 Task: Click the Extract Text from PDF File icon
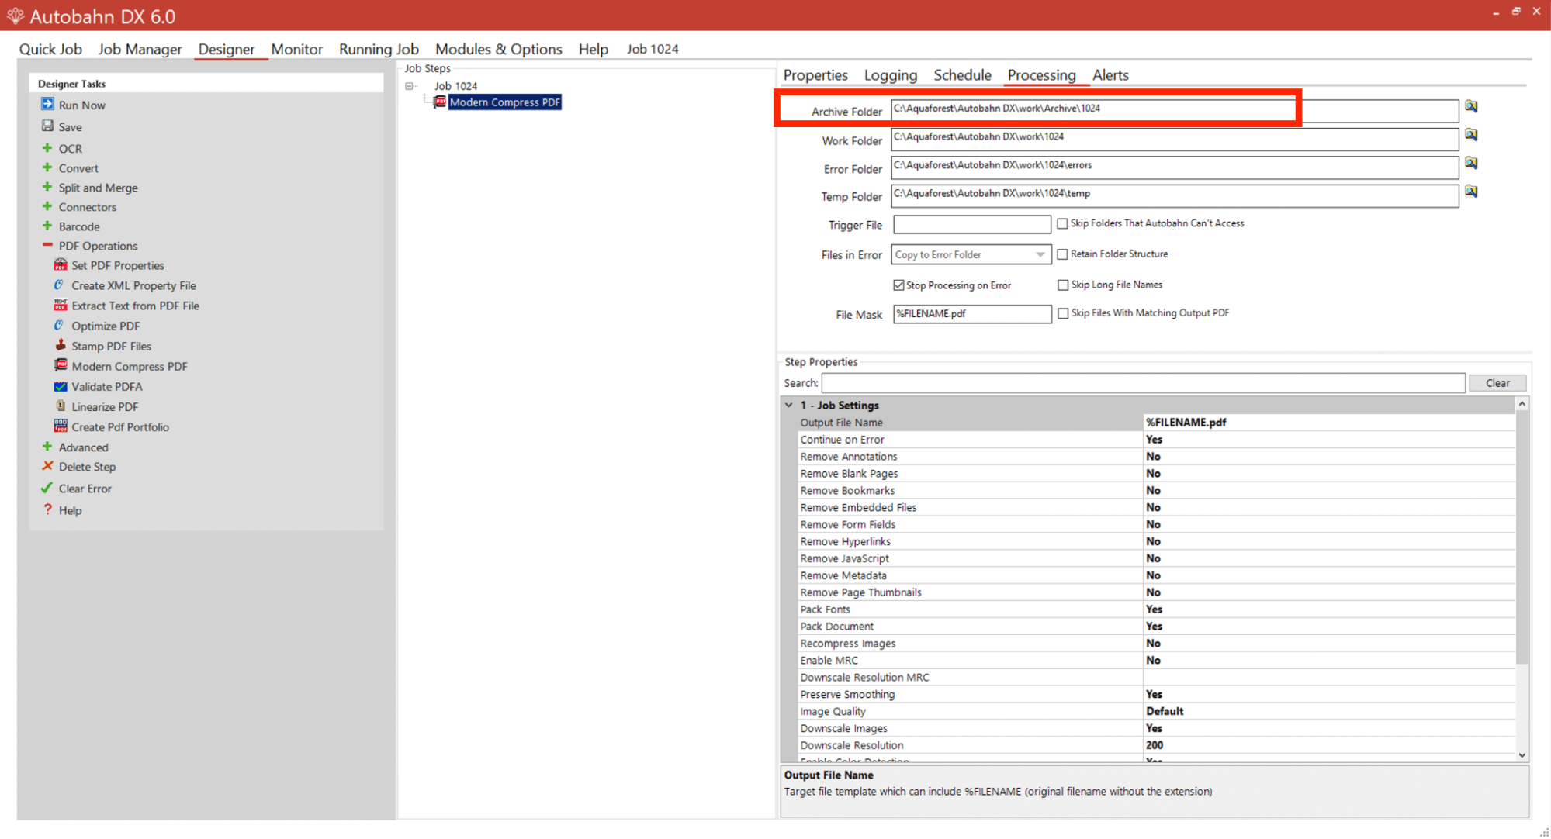click(x=61, y=306)
